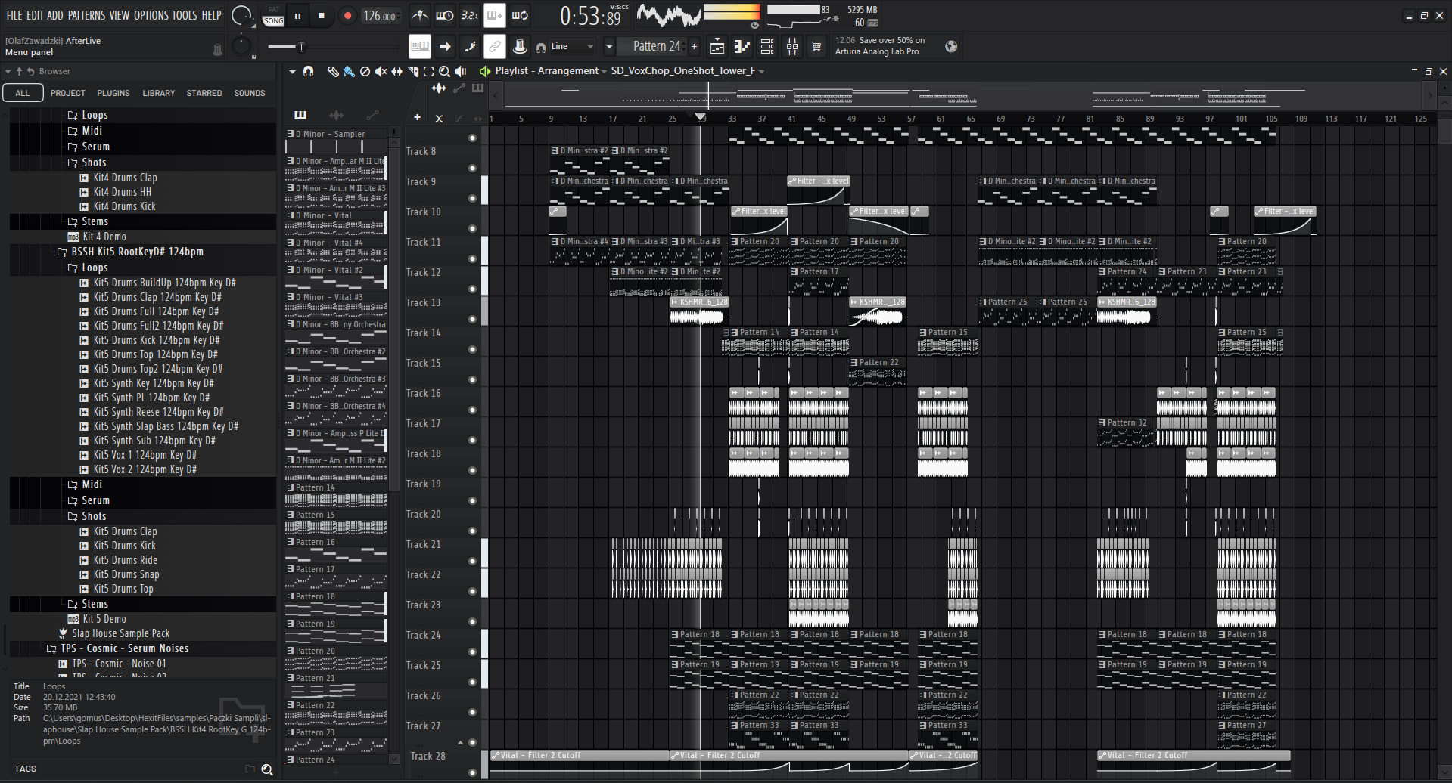This screenshot has height=783, width=1452.
Task: Select the Slice tool in playlist toolbar
Action: (x=412, y=71)
